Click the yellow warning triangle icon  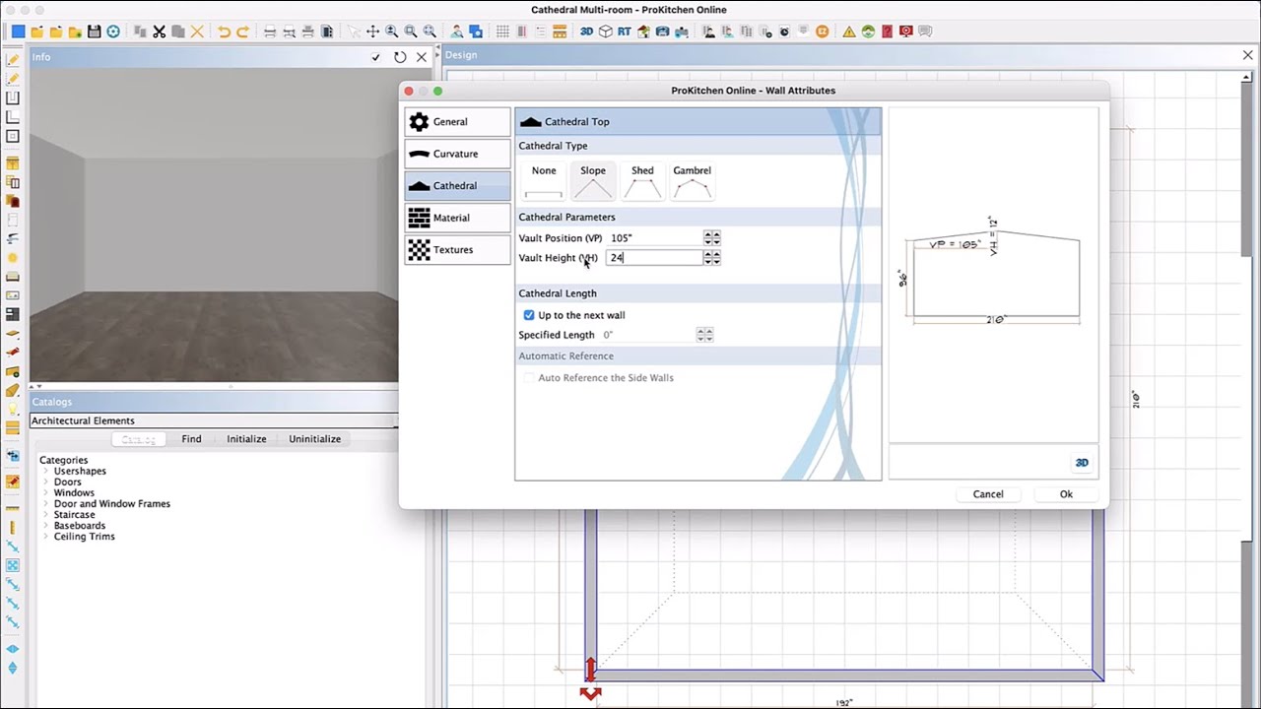(x=849, y=32)
